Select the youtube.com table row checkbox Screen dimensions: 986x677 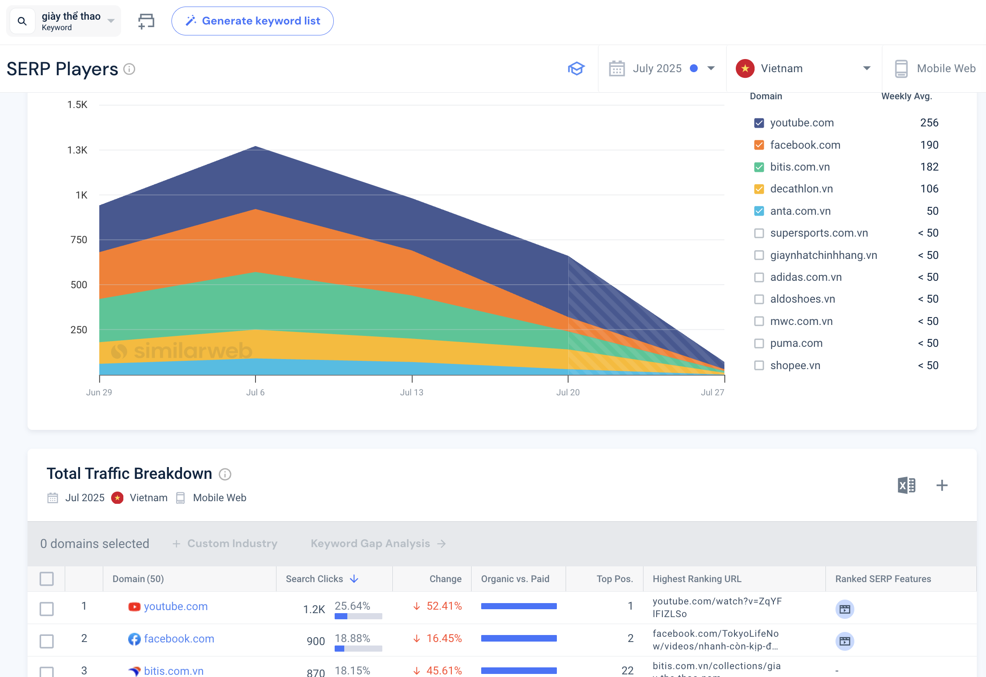point(47,609)
